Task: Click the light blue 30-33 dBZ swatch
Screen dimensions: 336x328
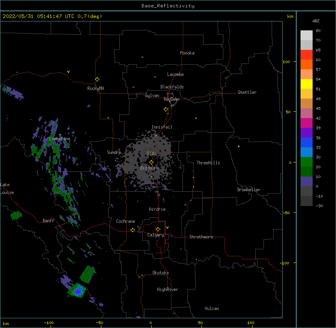Action: click(306, 152)
